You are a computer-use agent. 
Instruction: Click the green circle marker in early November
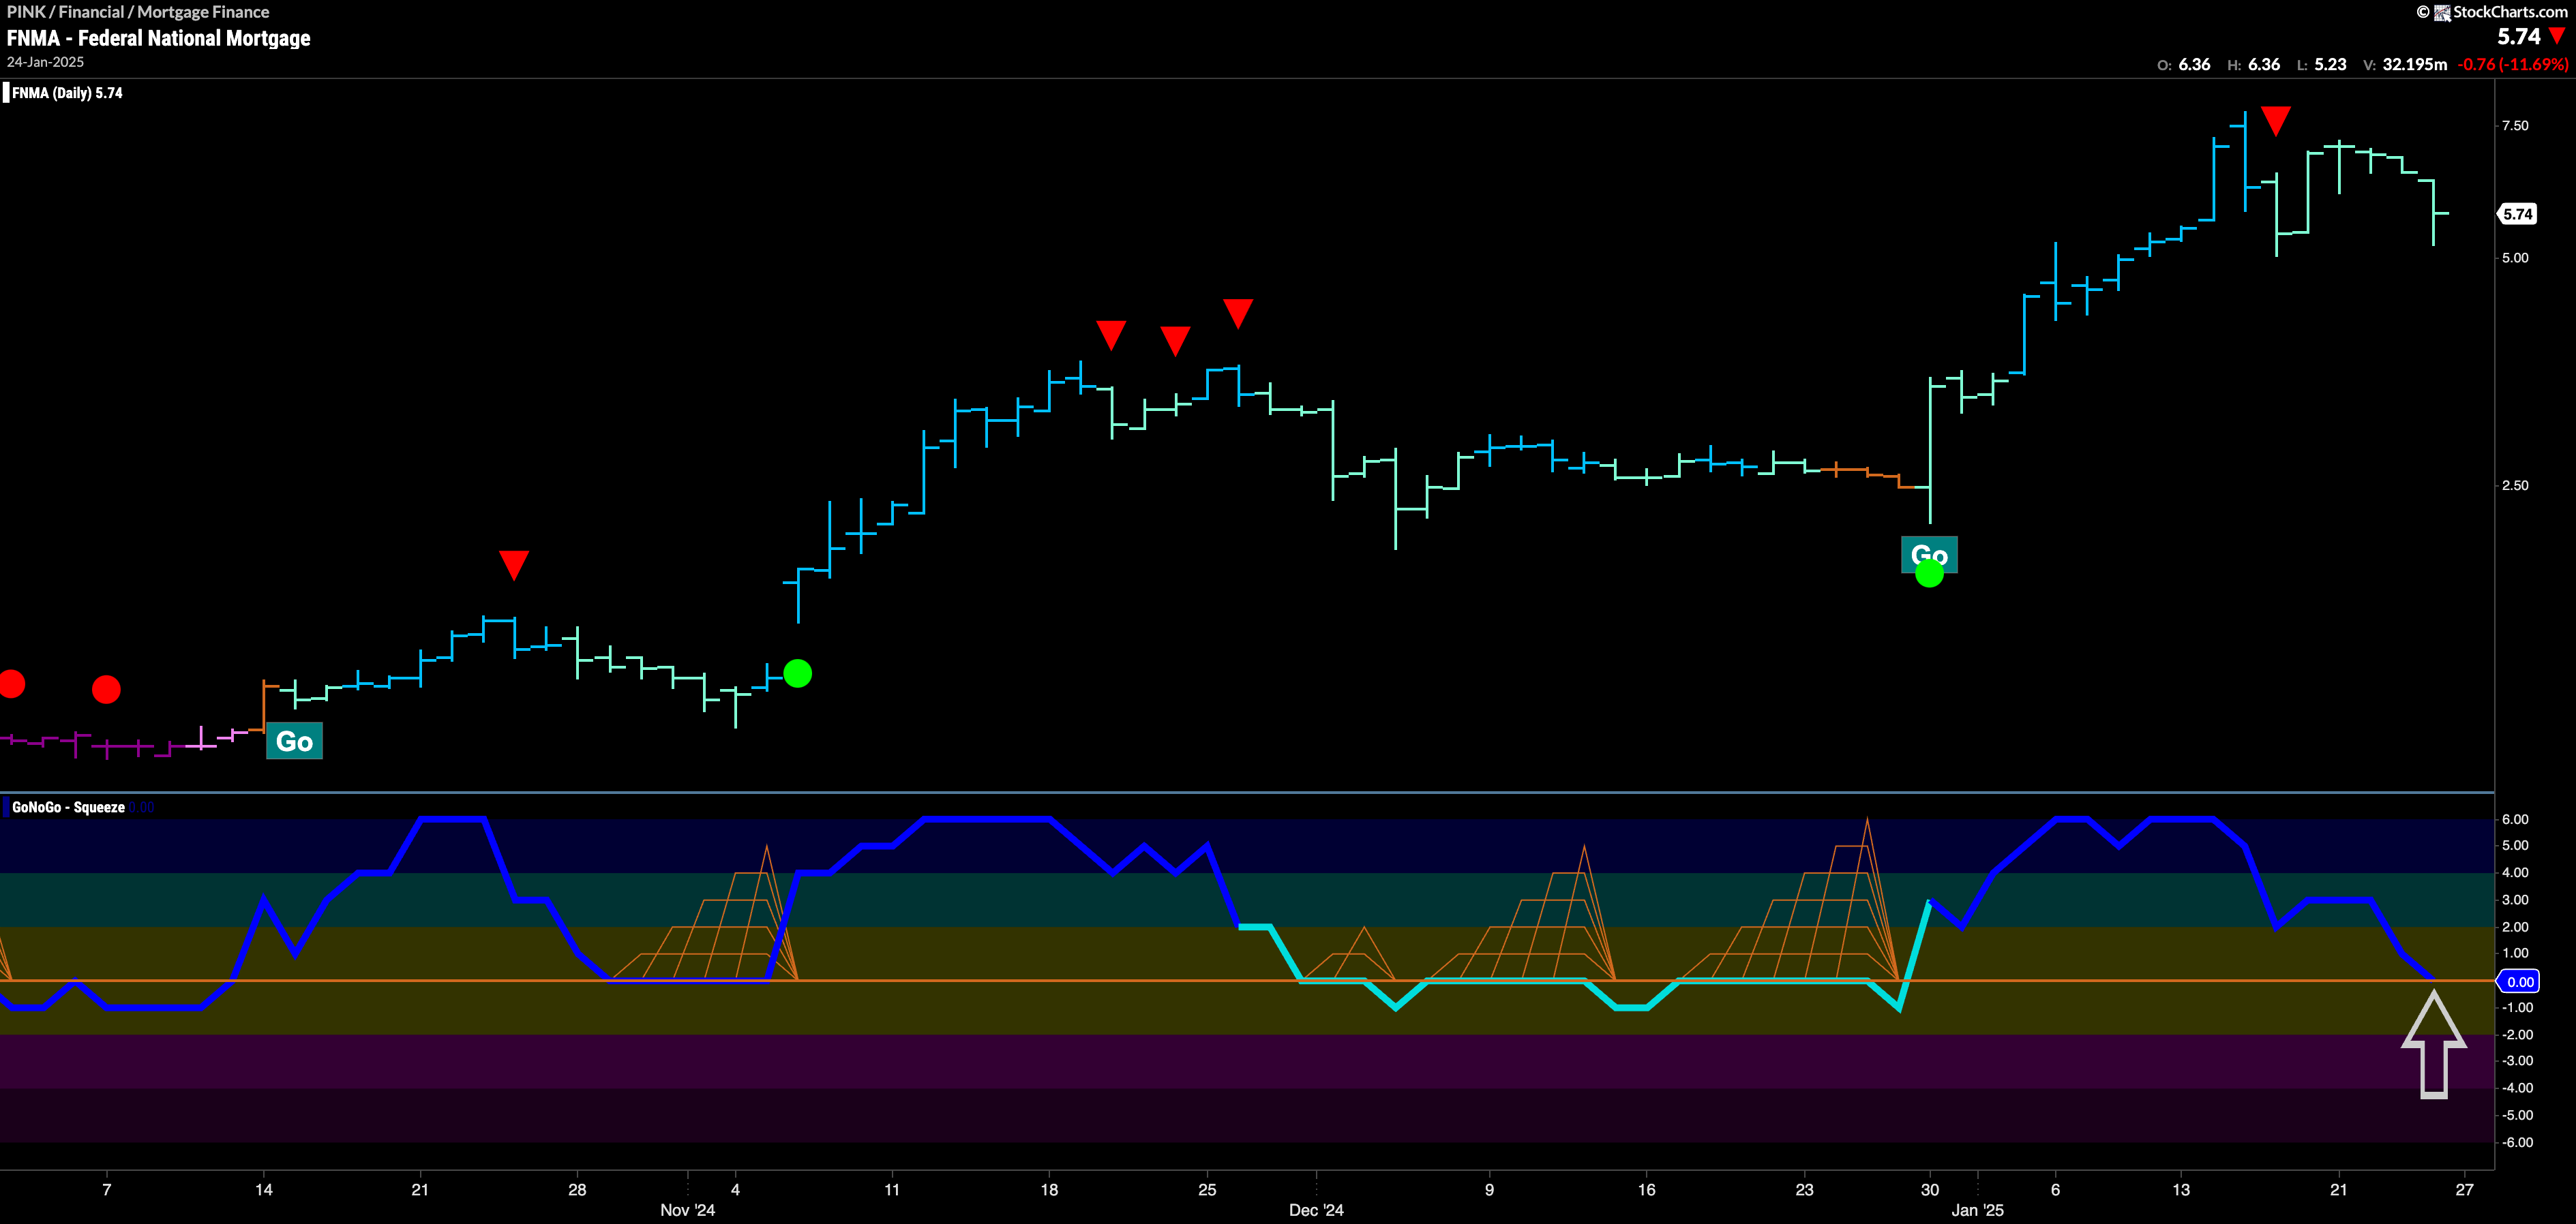[x=798, y=673]
